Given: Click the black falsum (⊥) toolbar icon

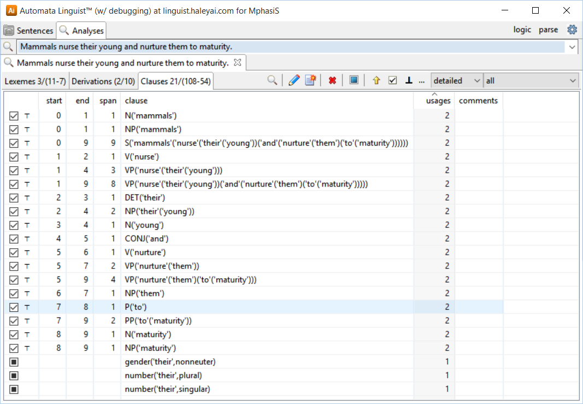Looking at the screenshot, I should point(409,80).
